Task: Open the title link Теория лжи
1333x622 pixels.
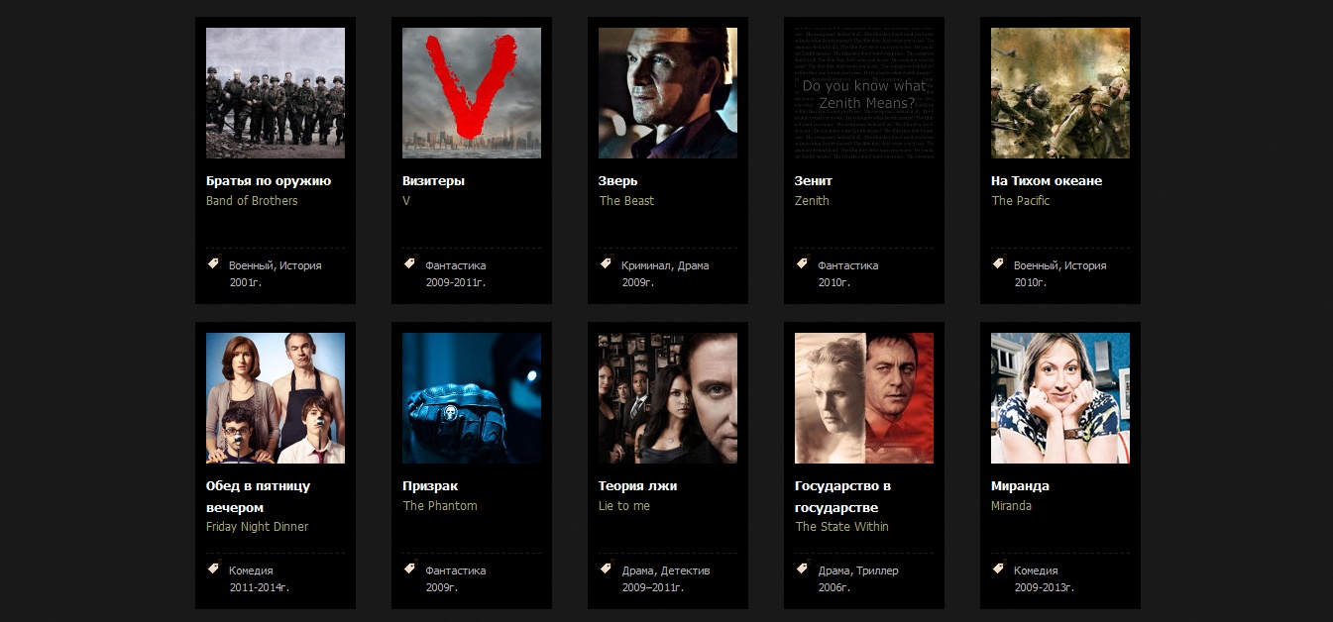Action: [638, 486]
